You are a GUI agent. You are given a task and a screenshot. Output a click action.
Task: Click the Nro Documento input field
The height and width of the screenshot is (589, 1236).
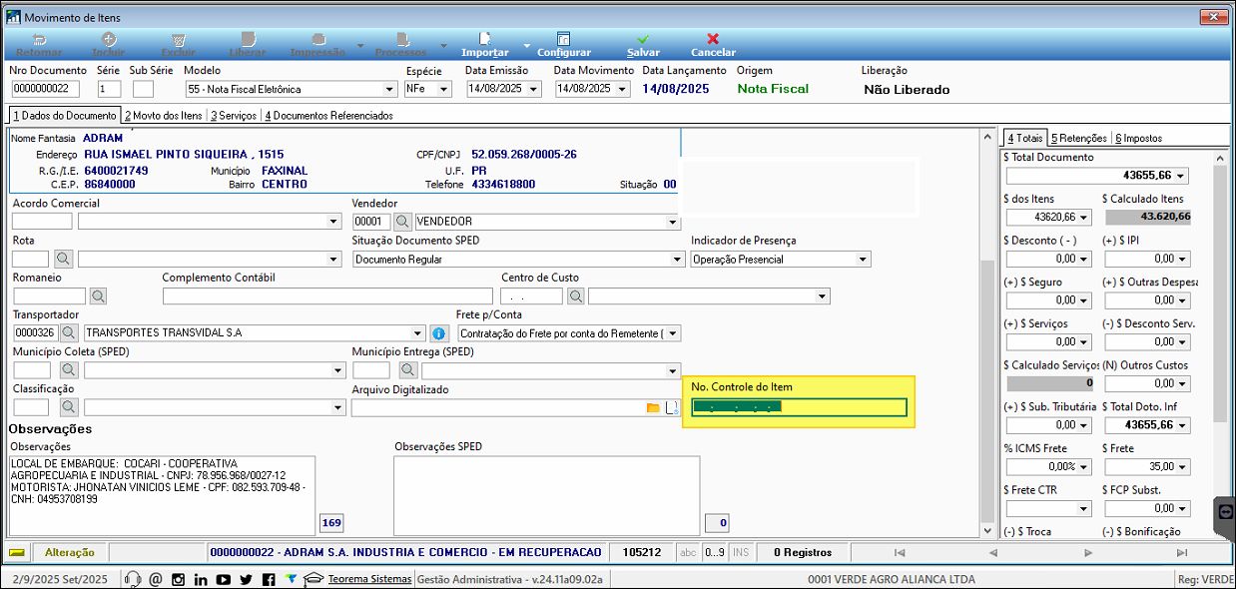tap(45, 89)
